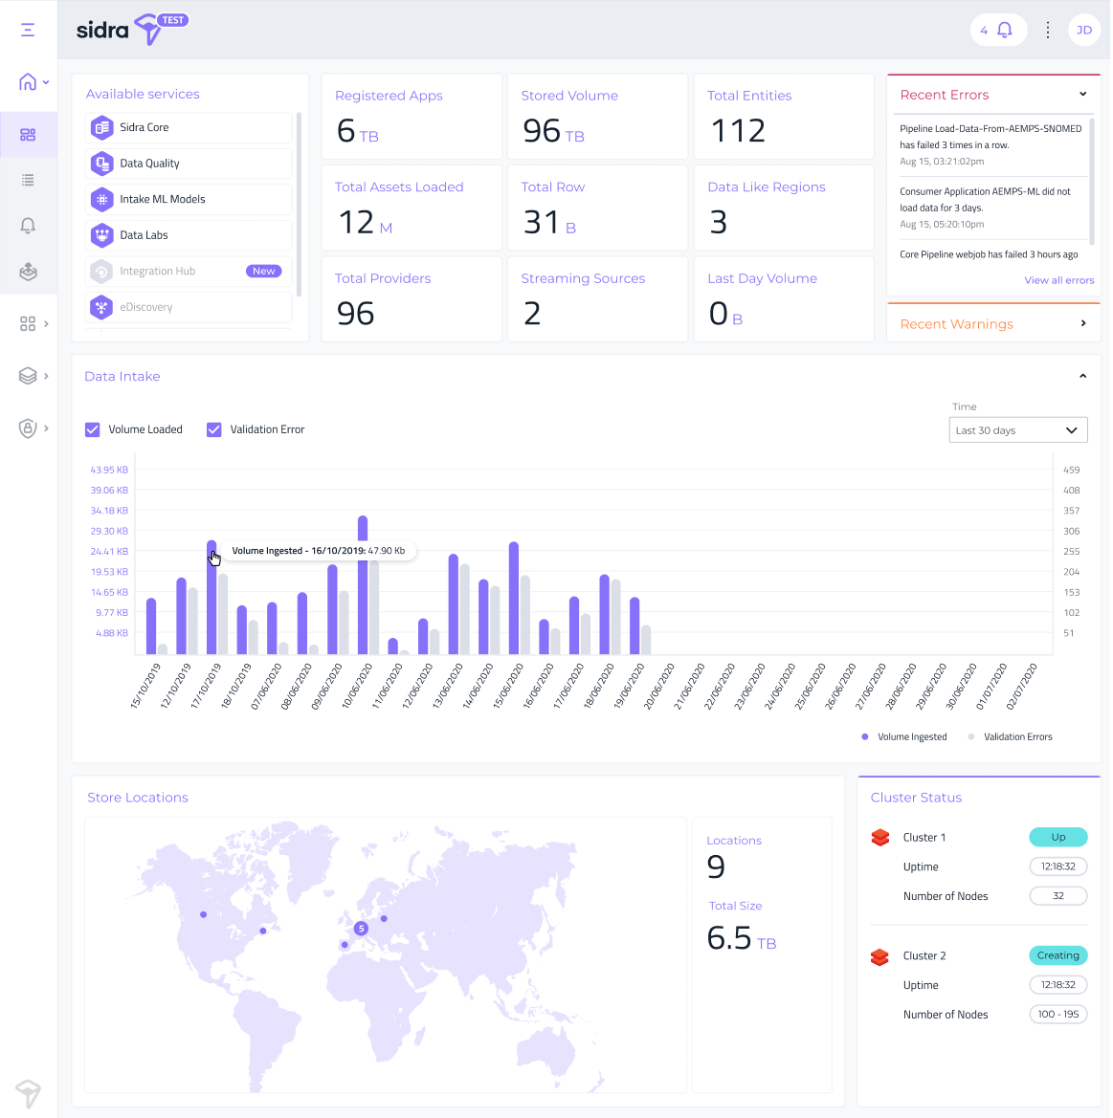The height and width of the screenshot is (1118, 1113).
Task: Click the bell icon in left sidebar
Action: point(28,226)
